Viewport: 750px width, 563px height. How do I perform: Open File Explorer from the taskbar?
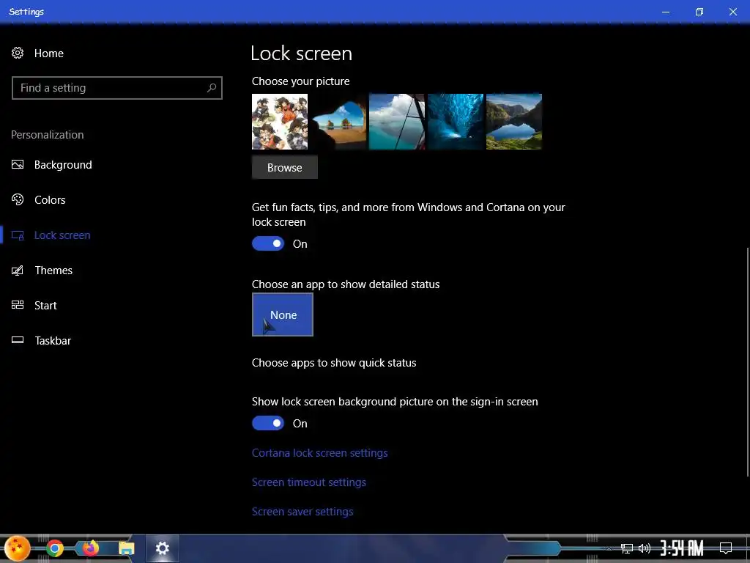(126, 548)
